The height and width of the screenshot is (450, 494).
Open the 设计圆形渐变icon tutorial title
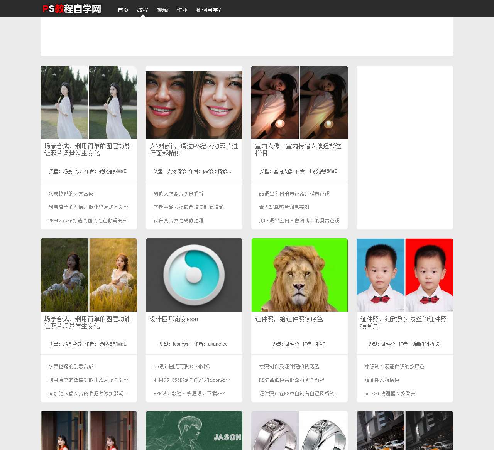(x=174, y=319)
